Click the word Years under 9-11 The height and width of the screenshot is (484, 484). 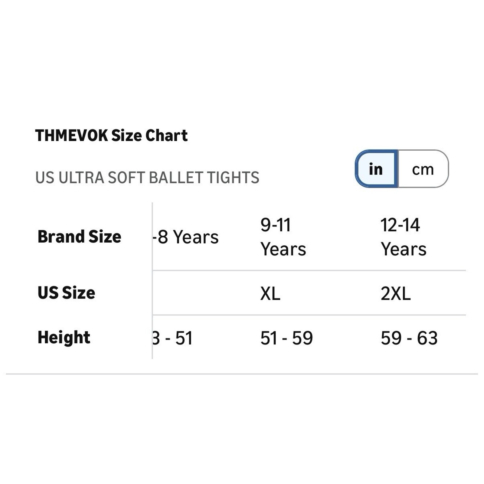283,249
